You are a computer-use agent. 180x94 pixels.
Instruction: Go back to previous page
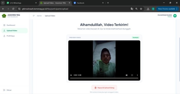(3, 9)
